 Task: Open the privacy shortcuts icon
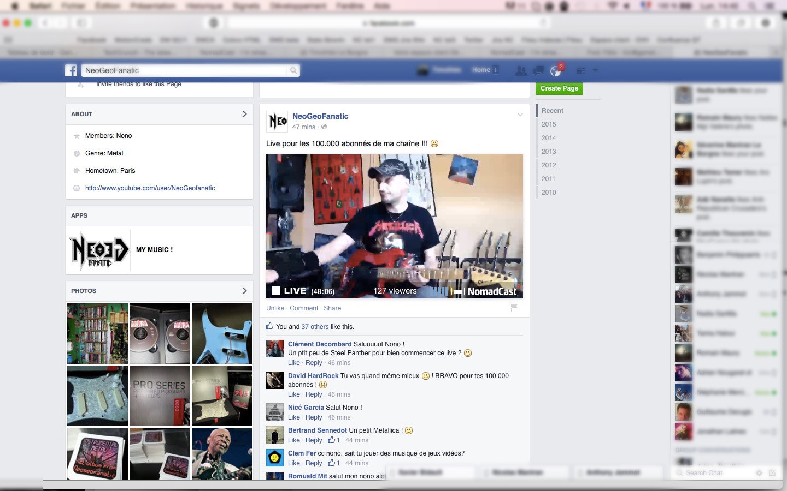pos(580,70)
